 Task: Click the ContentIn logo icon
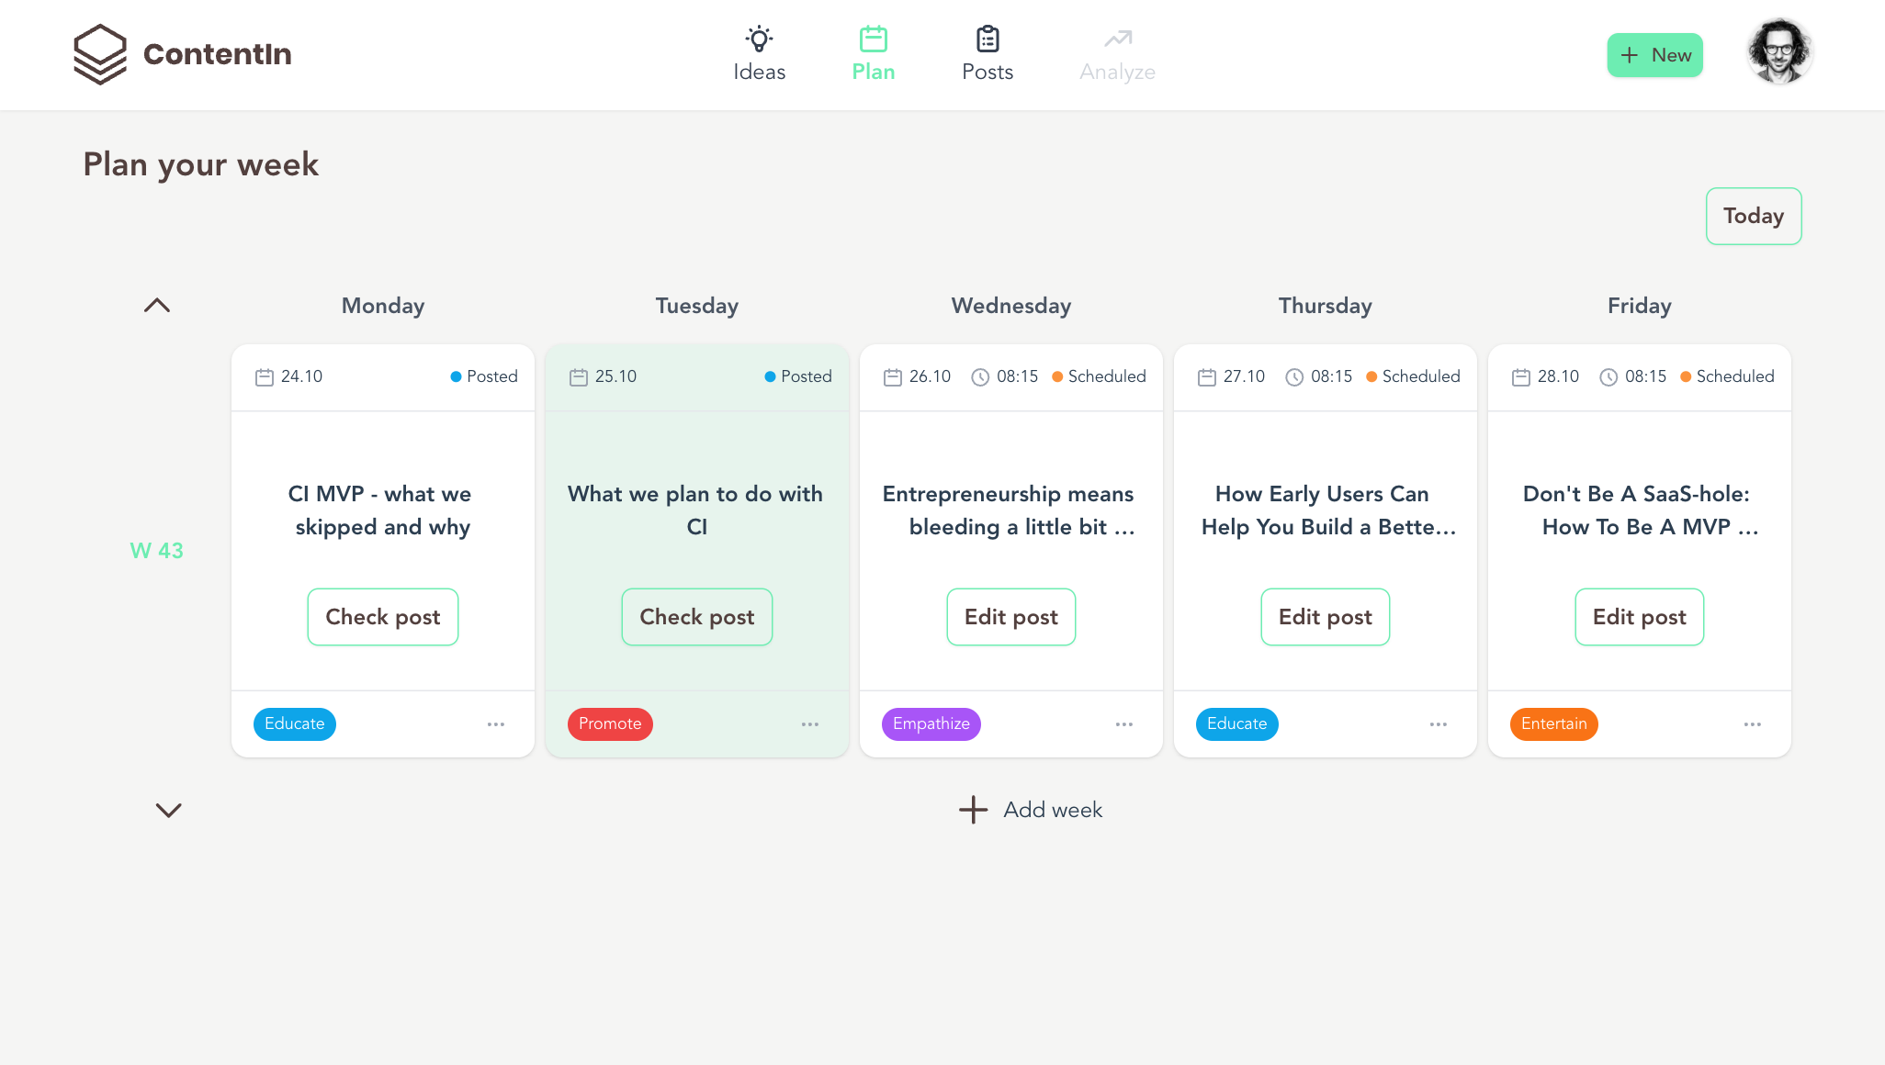click(101, 54)
